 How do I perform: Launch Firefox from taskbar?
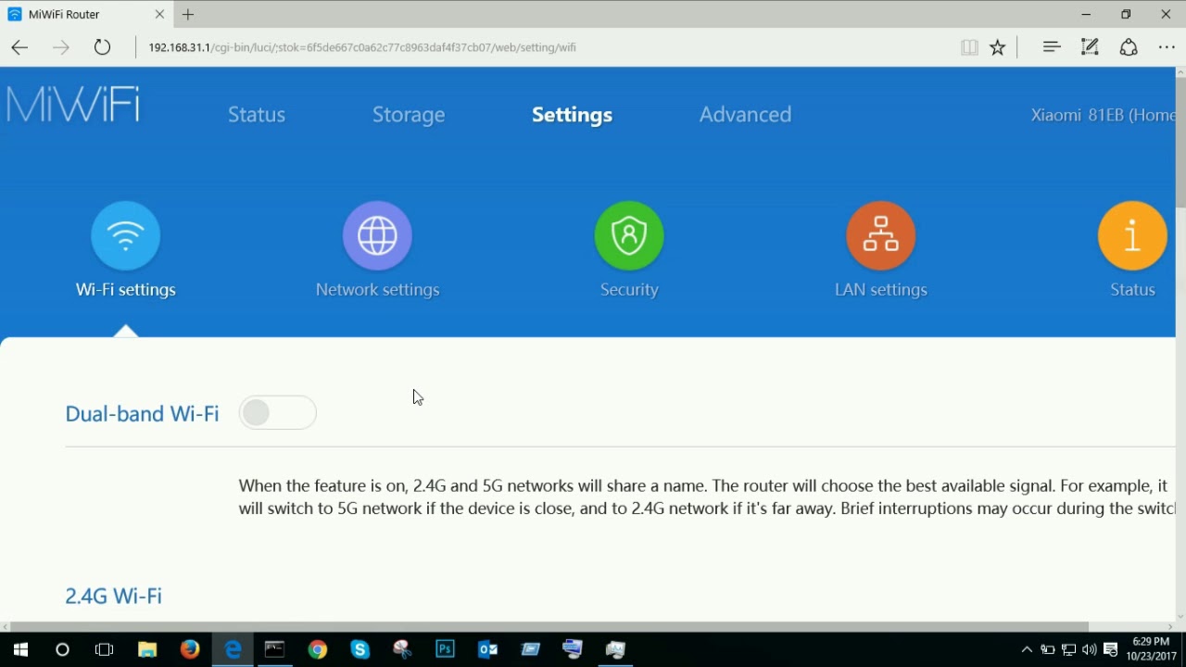(190, 649)
